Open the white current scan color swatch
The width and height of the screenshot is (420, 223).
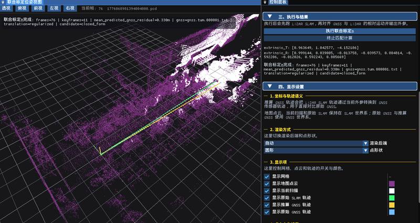[x=392, y=191]
